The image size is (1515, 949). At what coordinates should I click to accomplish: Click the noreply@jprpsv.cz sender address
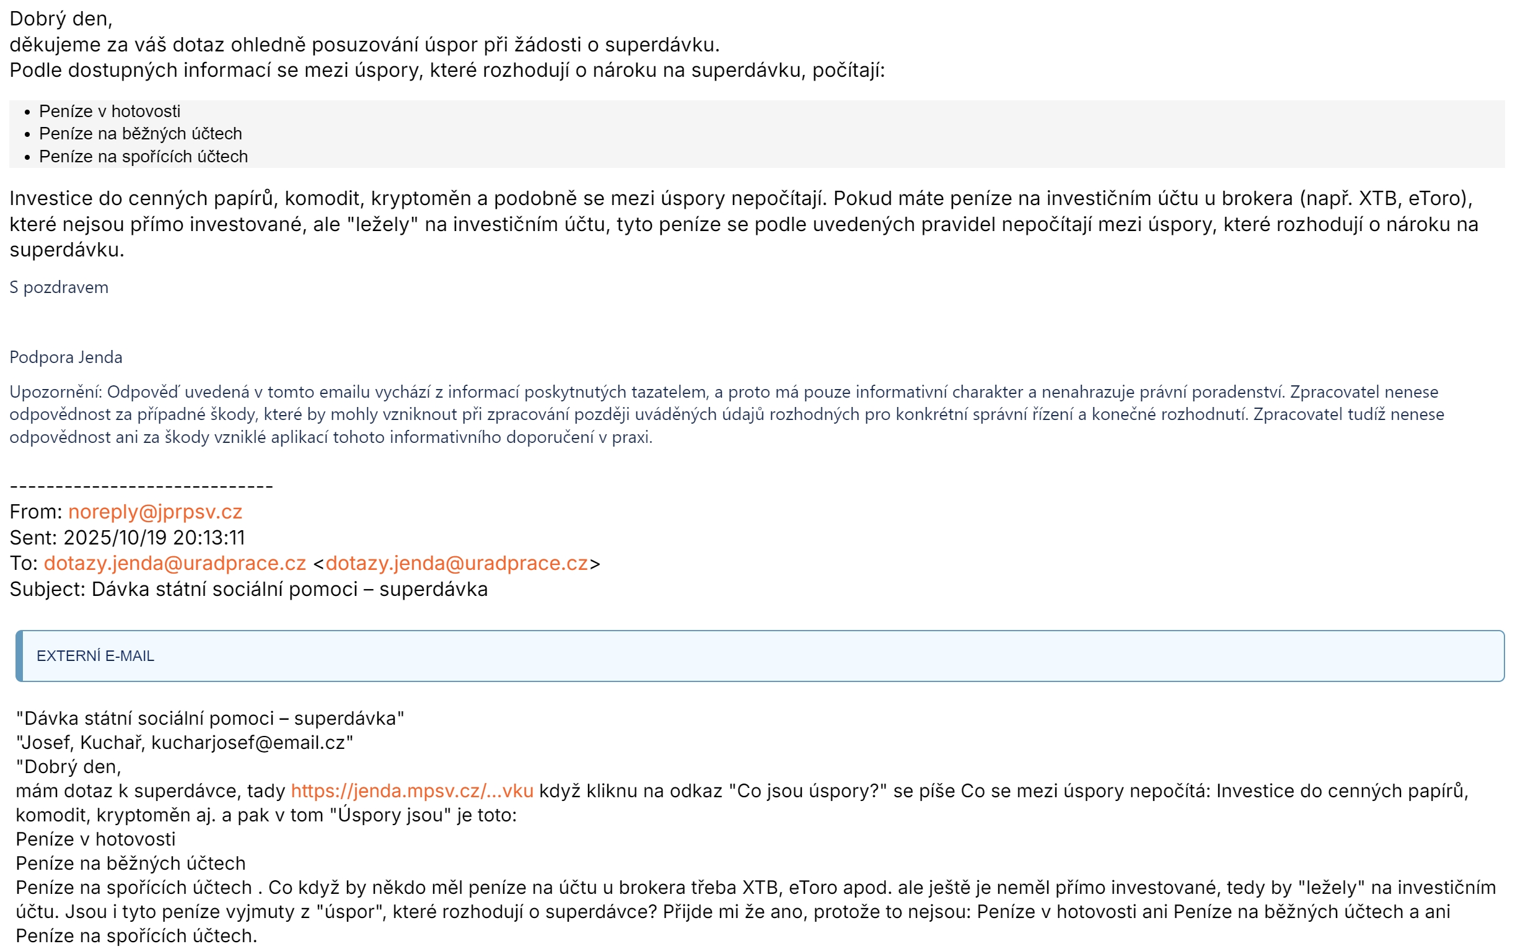[x=155, y=512]
